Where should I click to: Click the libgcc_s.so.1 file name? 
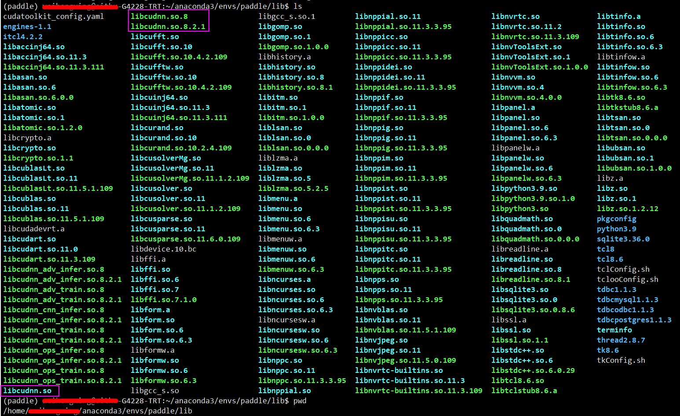(x=287, y=16)
